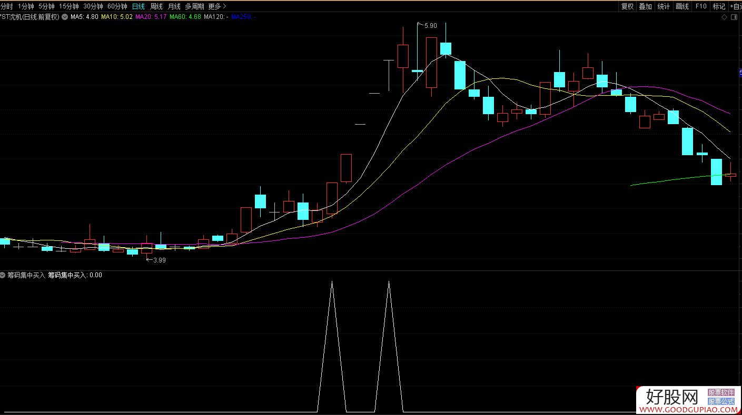
Task: Select the 周线 weekly chart tab
Action: (x=156, y=6)
